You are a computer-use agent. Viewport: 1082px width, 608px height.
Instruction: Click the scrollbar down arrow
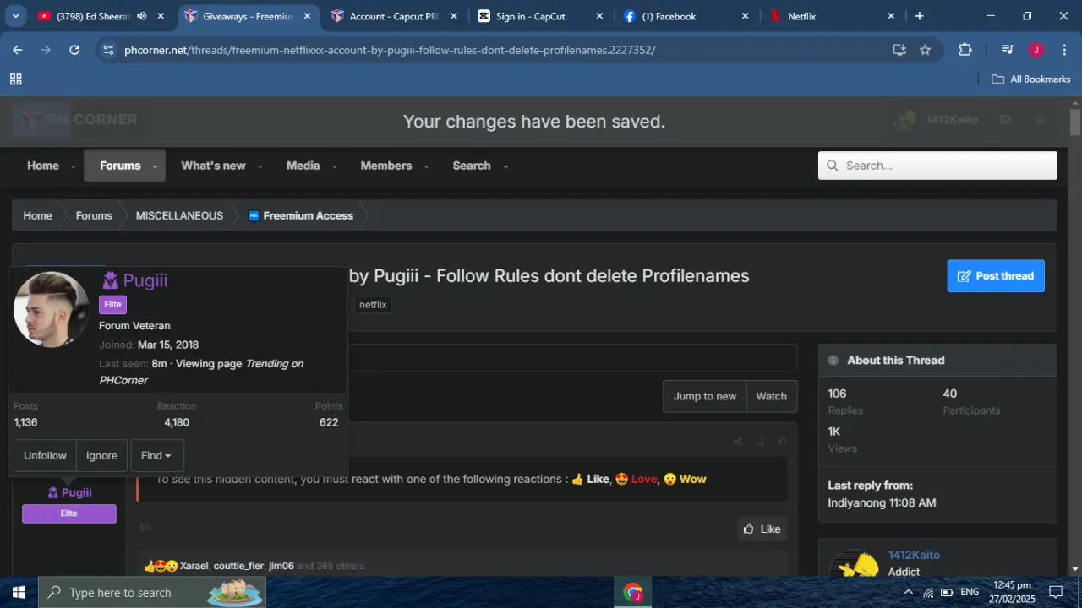tap(1074, 569)
